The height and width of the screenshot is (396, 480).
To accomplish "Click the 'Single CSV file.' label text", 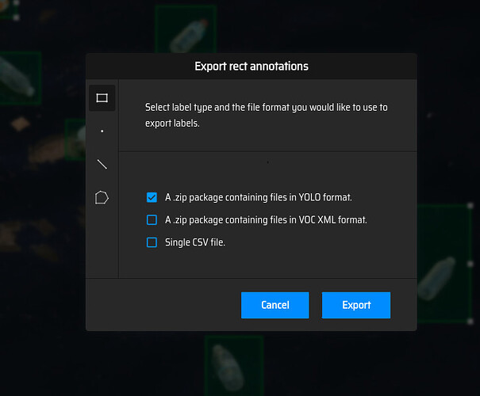I will pos(195,242).
